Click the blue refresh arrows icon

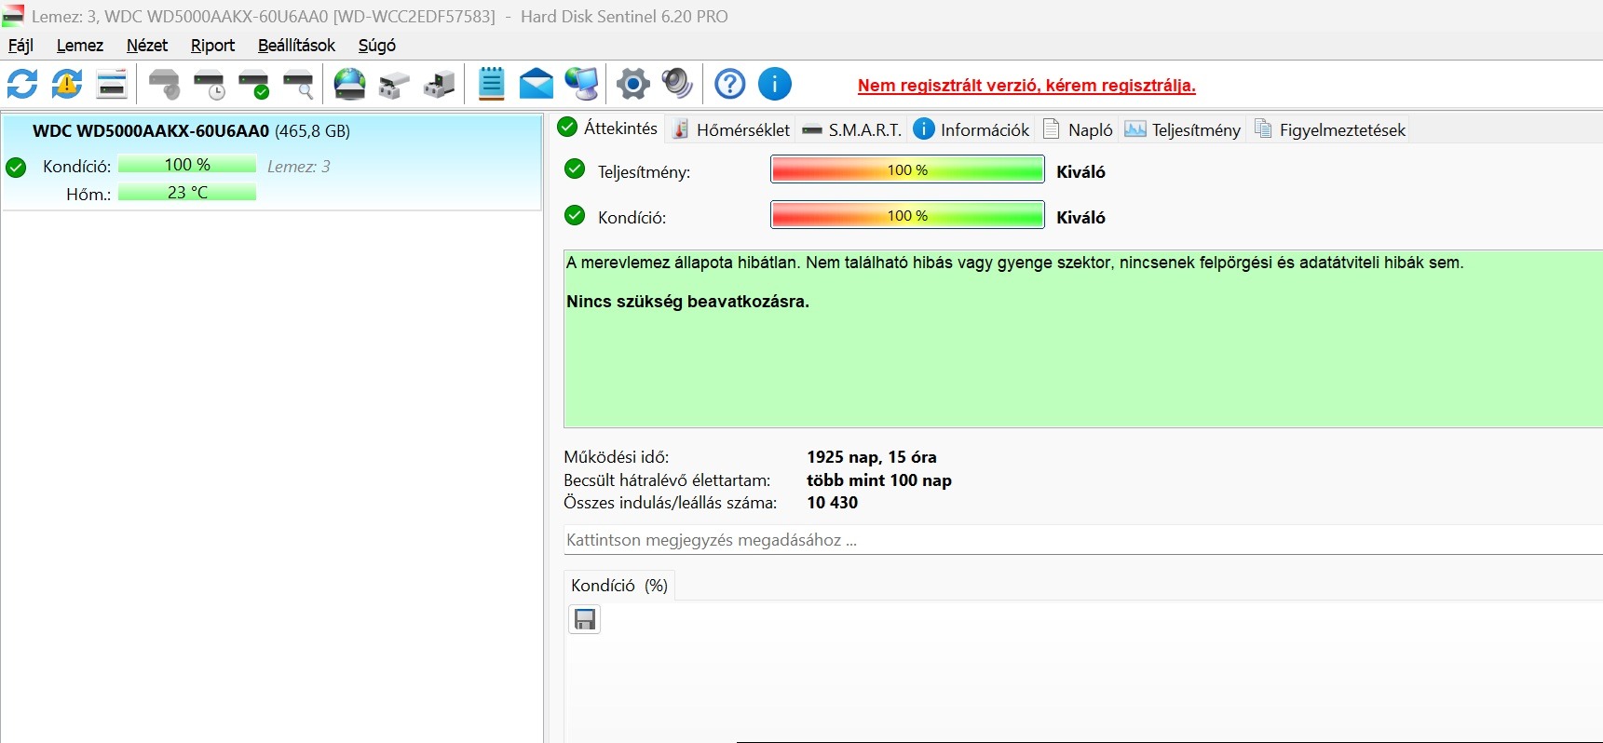coord(22,84)
